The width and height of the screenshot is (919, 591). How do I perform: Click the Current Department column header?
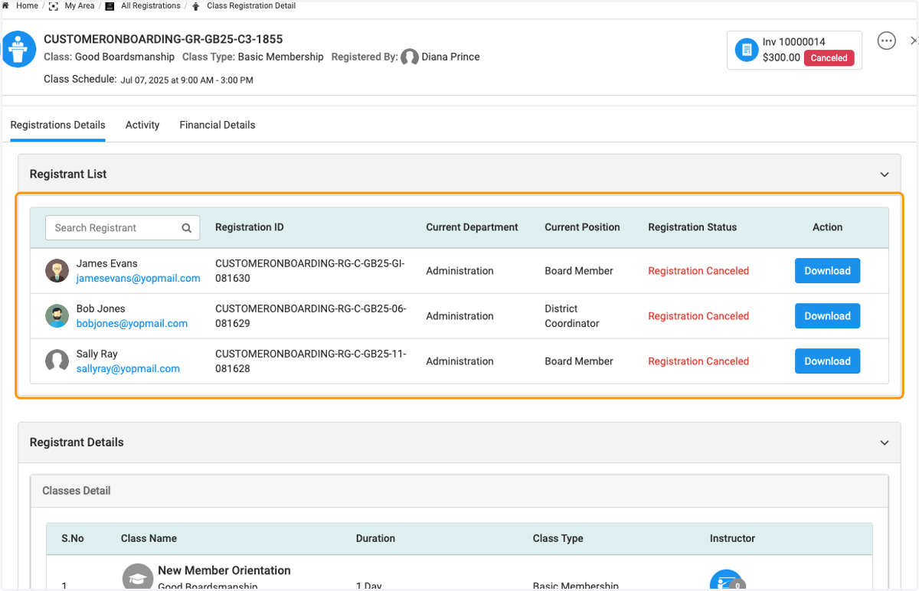472,227
